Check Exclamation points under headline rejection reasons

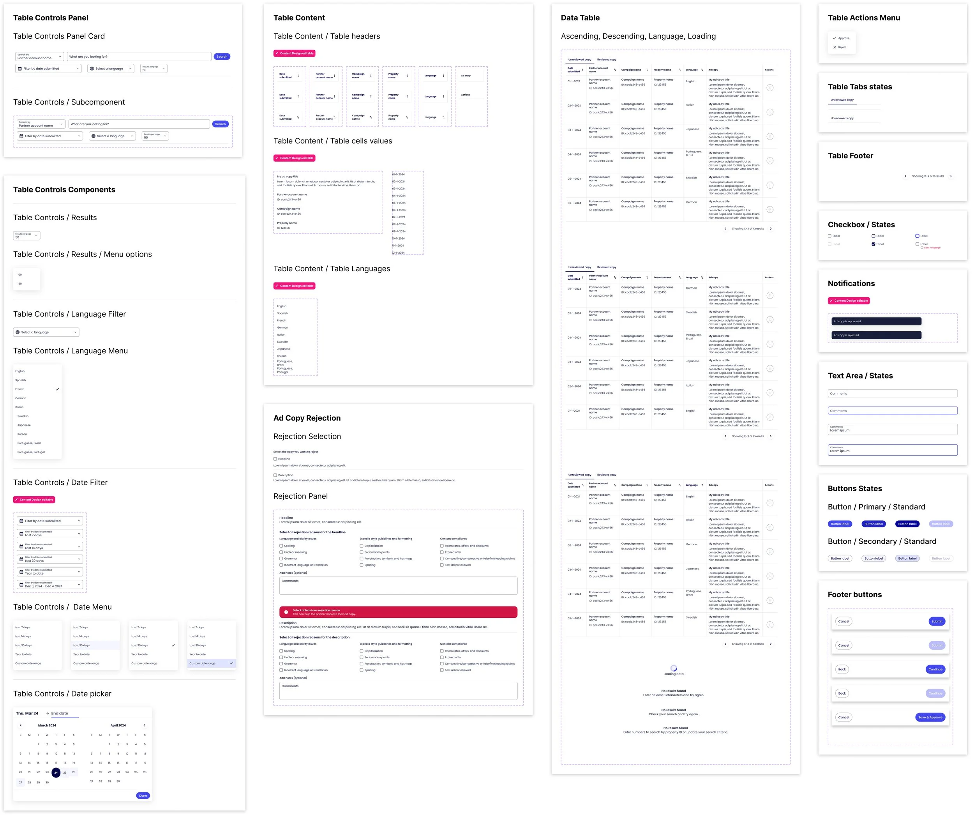pos(361,552)
